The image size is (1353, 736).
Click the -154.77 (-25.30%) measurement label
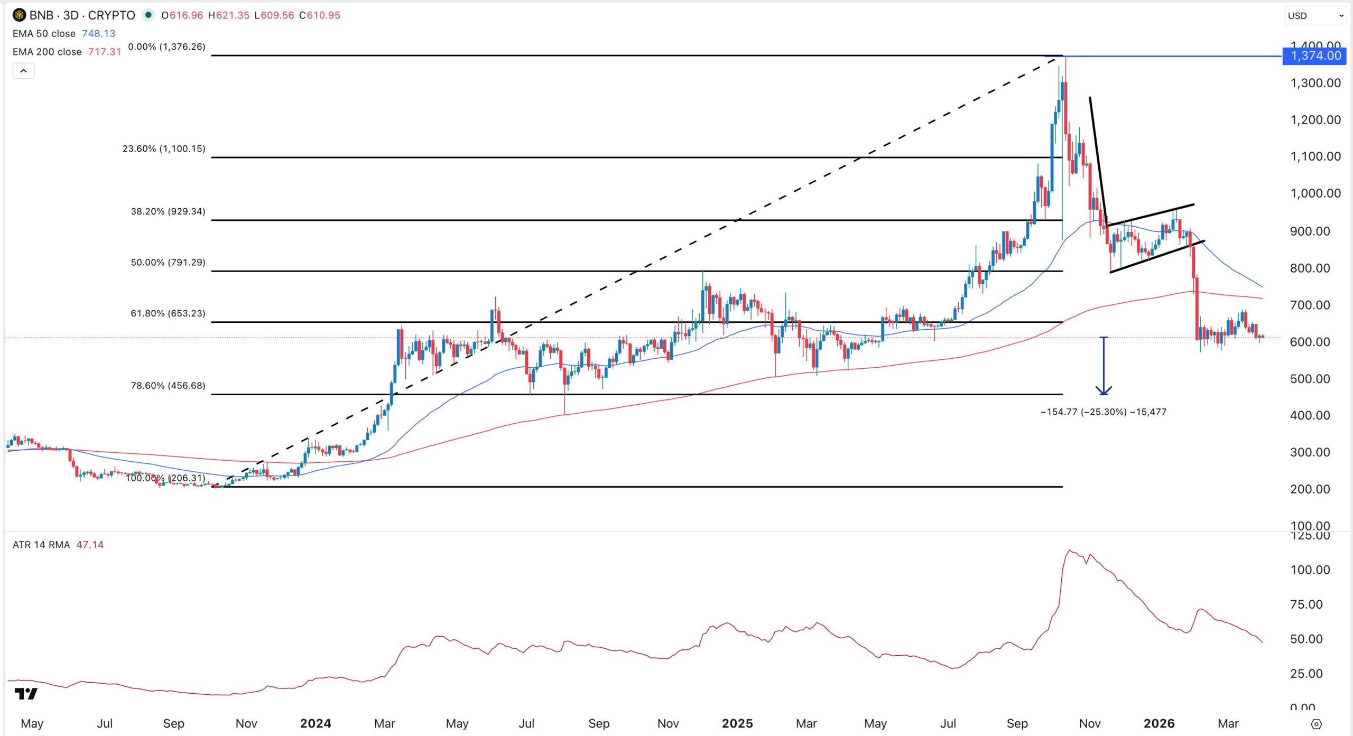tap(1104, 412)
